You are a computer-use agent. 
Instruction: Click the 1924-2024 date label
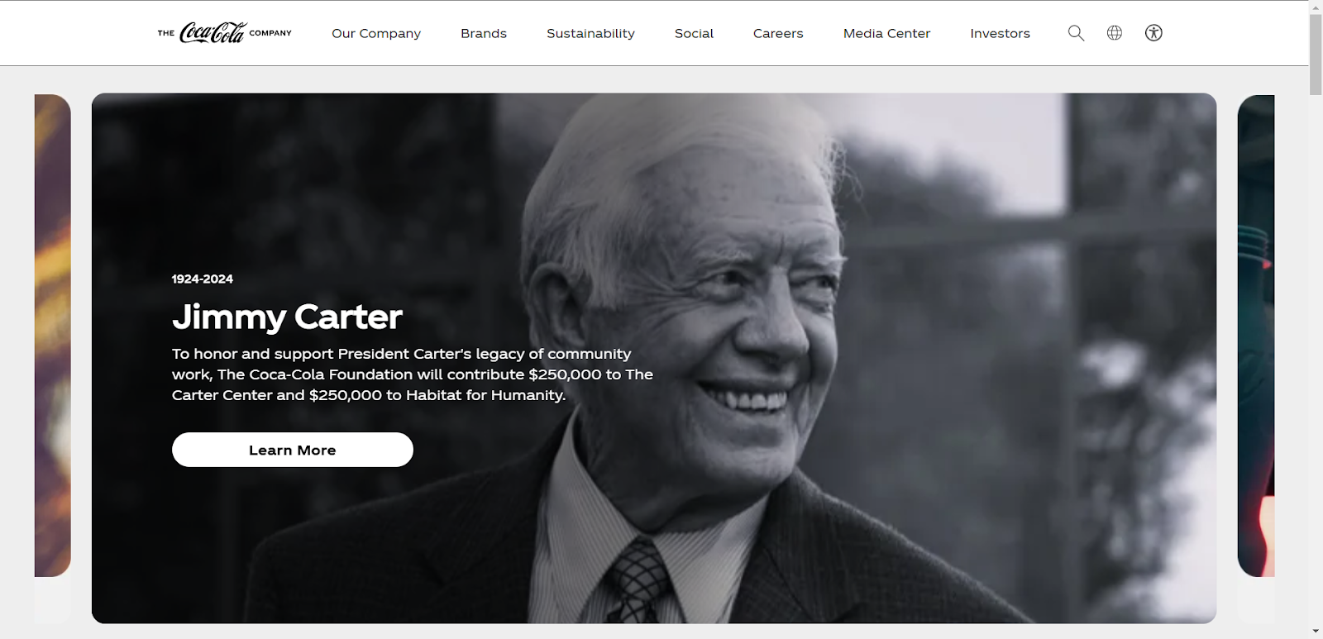click(x=203, y=279)
